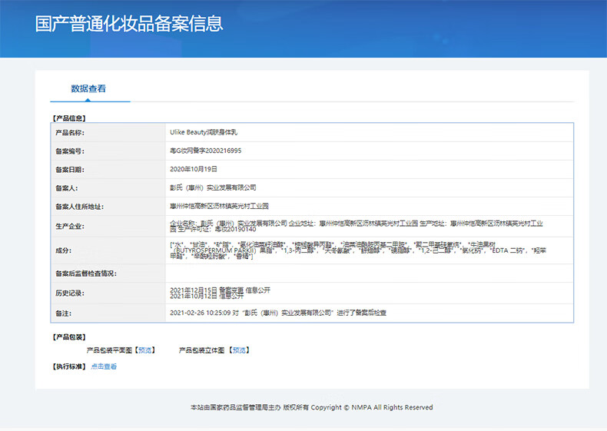Click the 备案编号 value 粤G妆网备字2020216995
Viewport: 607px width, 431px height.
pos(205,151)
